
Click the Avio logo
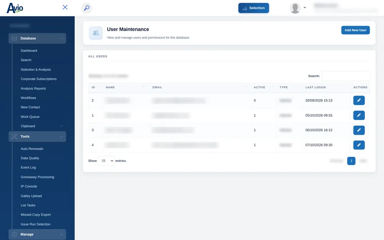pos(15,8)
